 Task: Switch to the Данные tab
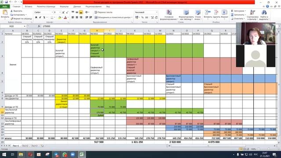click(77, 7)
